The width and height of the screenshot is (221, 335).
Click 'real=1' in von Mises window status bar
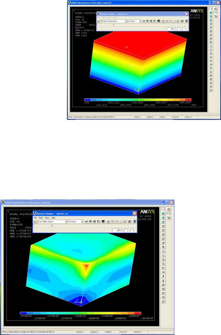108,332
